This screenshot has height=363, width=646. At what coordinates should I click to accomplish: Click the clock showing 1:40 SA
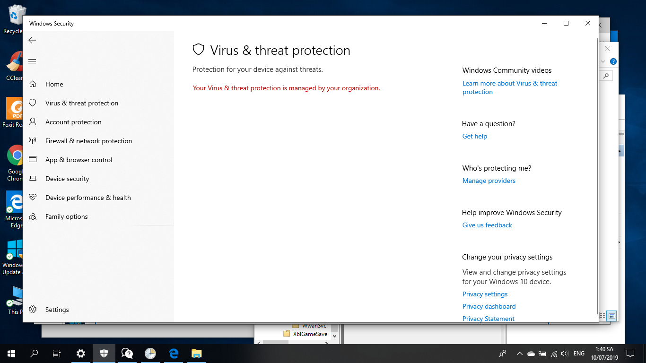[604, 354]
